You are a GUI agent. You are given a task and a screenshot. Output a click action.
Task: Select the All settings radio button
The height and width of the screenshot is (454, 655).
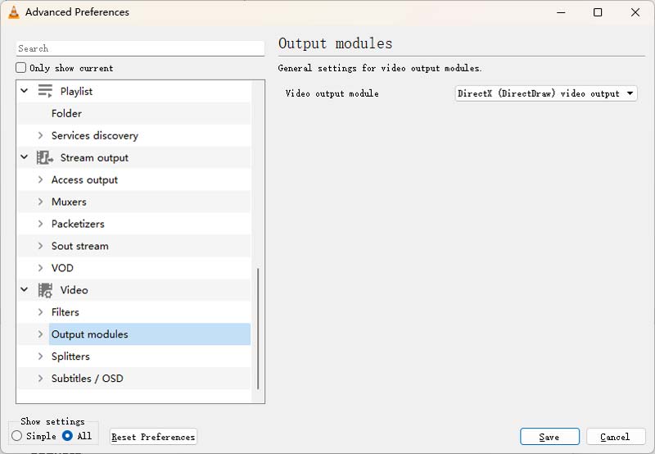(67, 436)
